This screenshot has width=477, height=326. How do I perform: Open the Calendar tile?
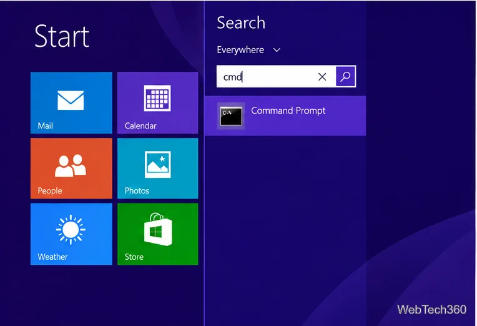157,102
